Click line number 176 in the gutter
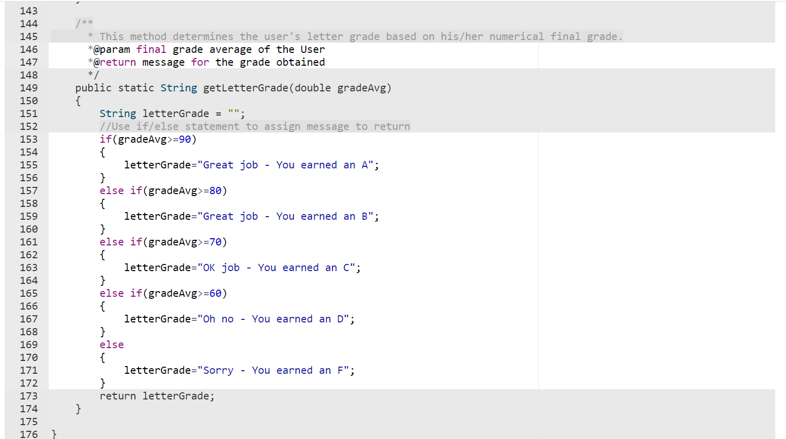 coord(29,434)
